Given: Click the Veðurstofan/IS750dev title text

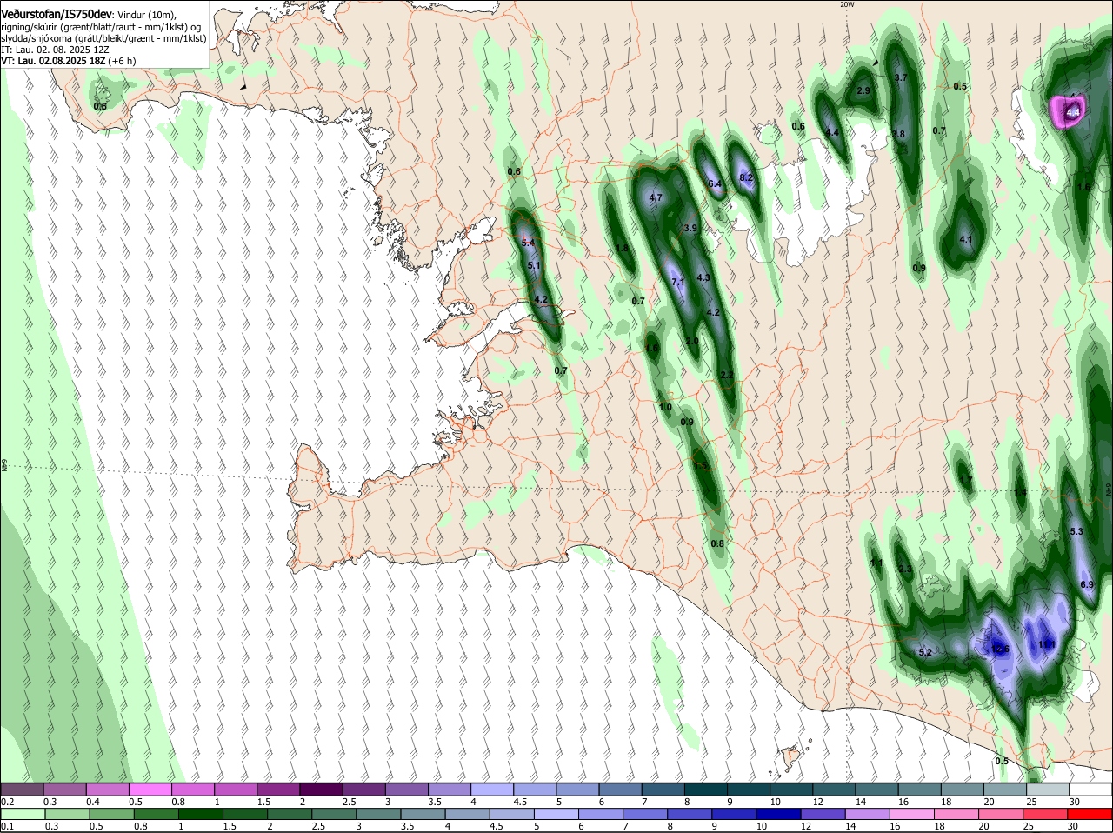Looking at the screenshot, I should tap(56, 15).
